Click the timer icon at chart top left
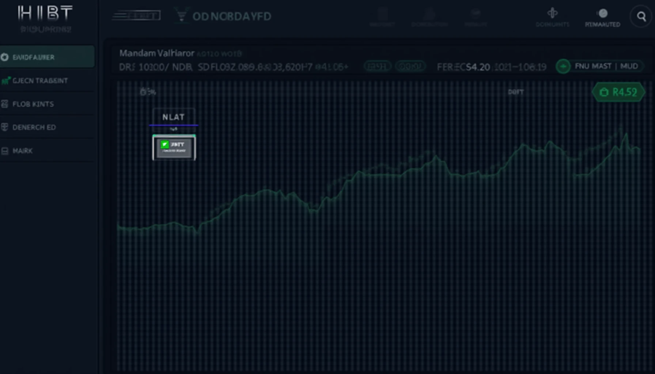This screenshot has width=655, height=374. 144,92
